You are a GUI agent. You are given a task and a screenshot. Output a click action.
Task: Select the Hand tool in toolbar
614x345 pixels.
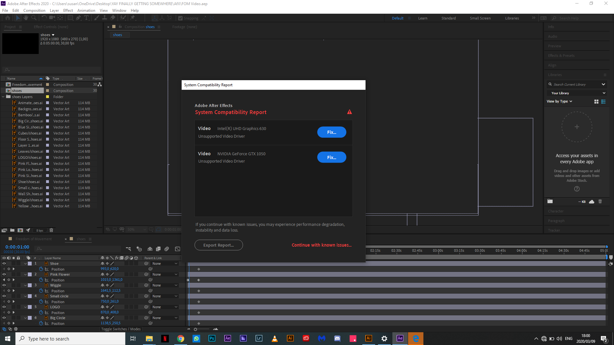coord(26,18)
